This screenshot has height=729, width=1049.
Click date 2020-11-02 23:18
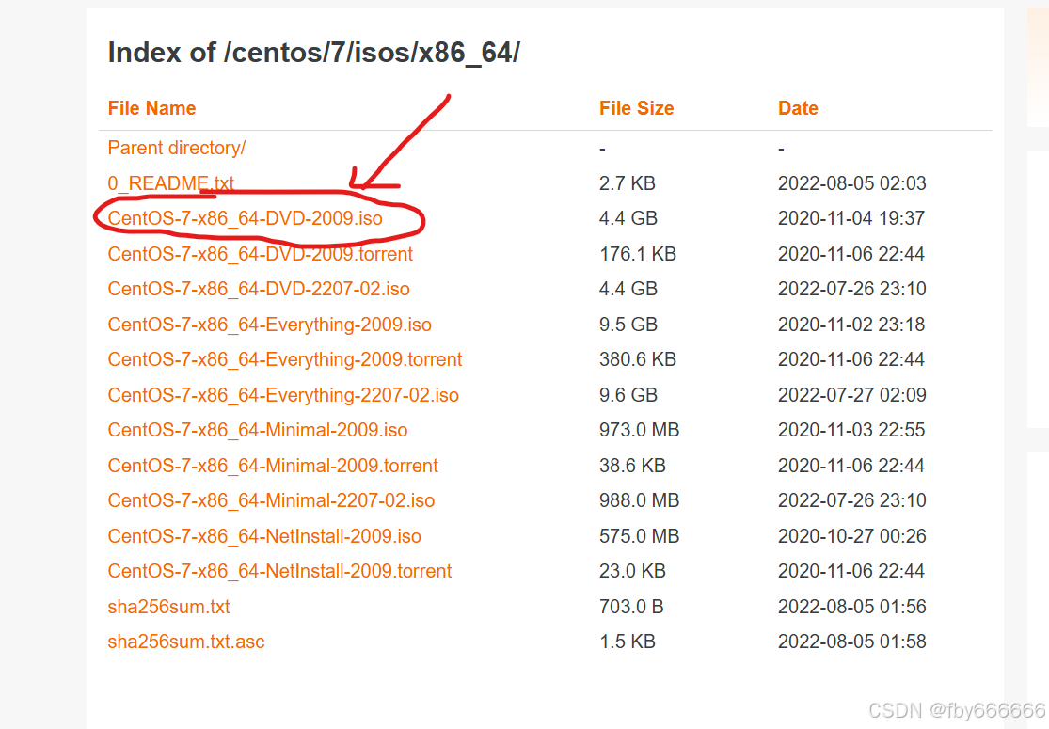[851, 325]
